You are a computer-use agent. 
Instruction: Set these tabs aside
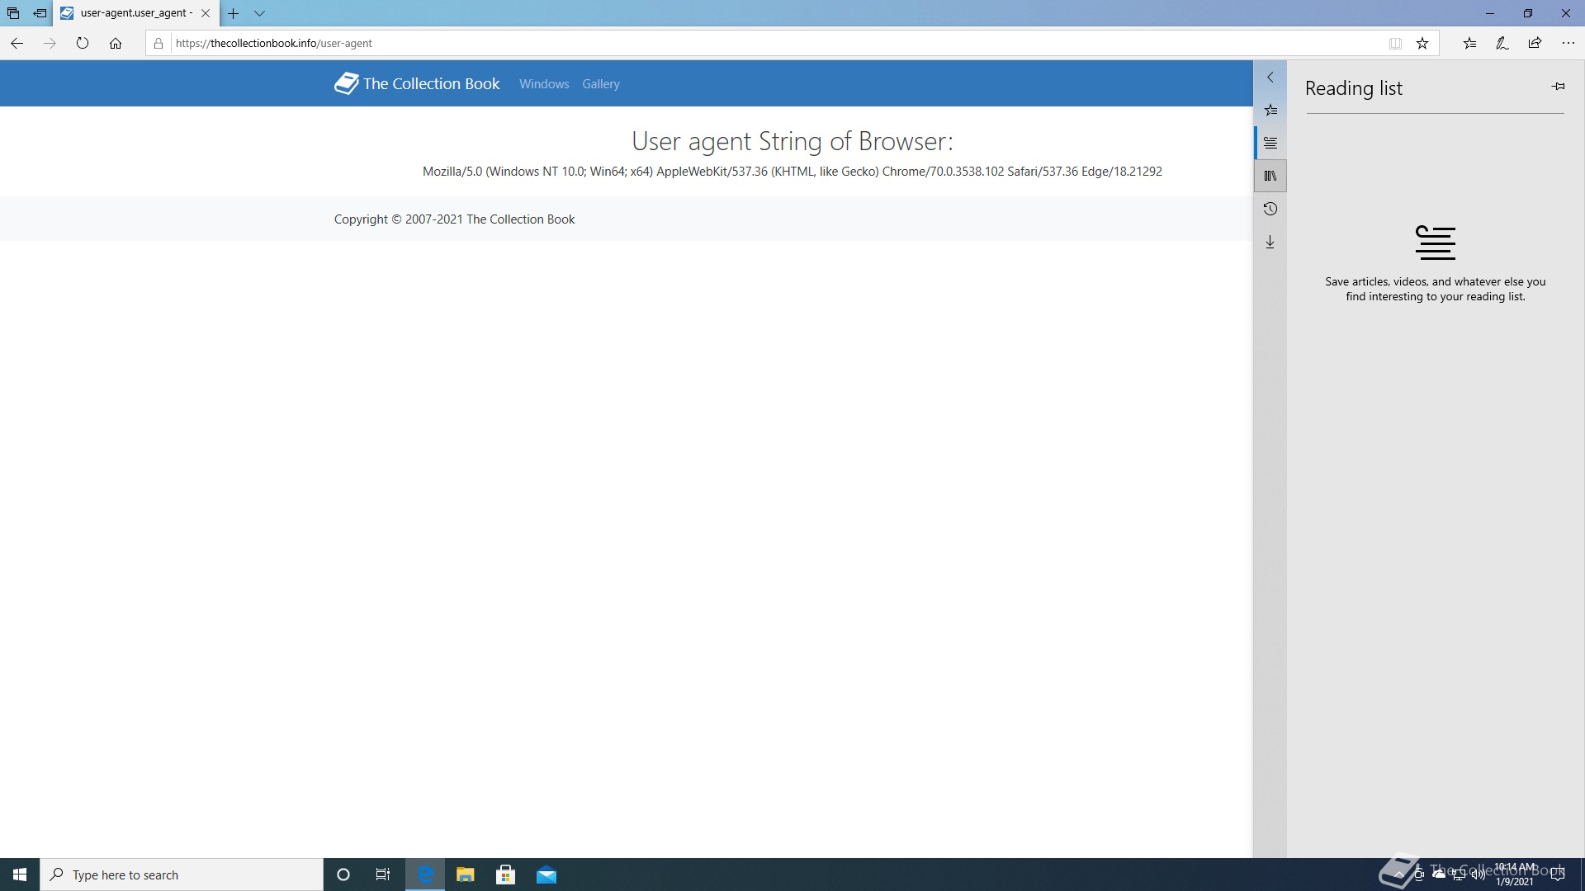[x=40, y=13]
